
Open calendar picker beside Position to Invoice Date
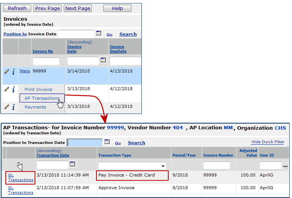pos(99,33)
